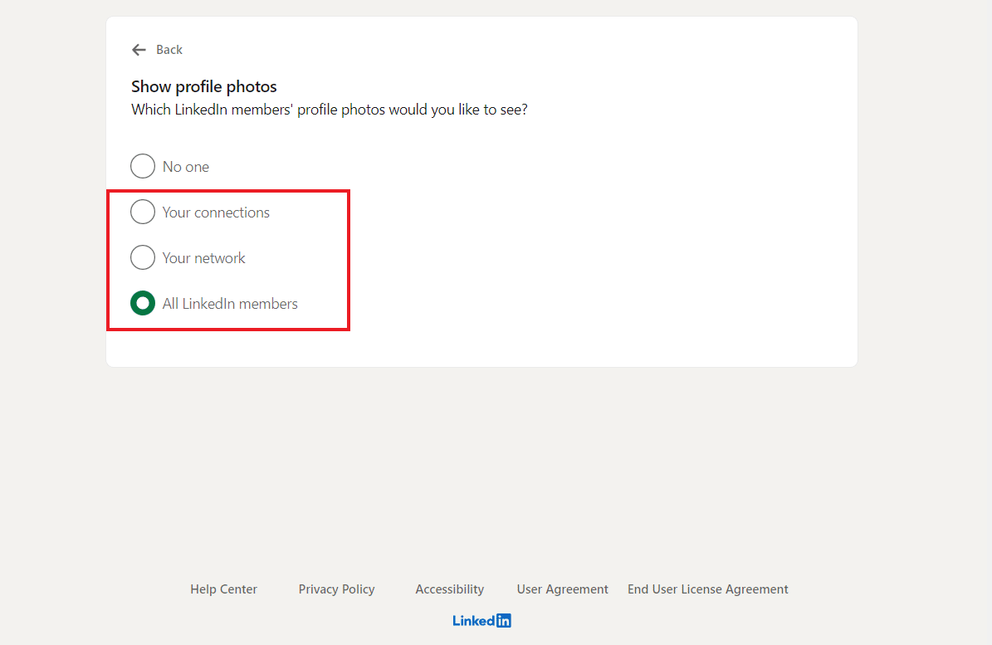Open the Help Center footer link
The height and width of the screenshot is (645, 992).
coord(223,589)
